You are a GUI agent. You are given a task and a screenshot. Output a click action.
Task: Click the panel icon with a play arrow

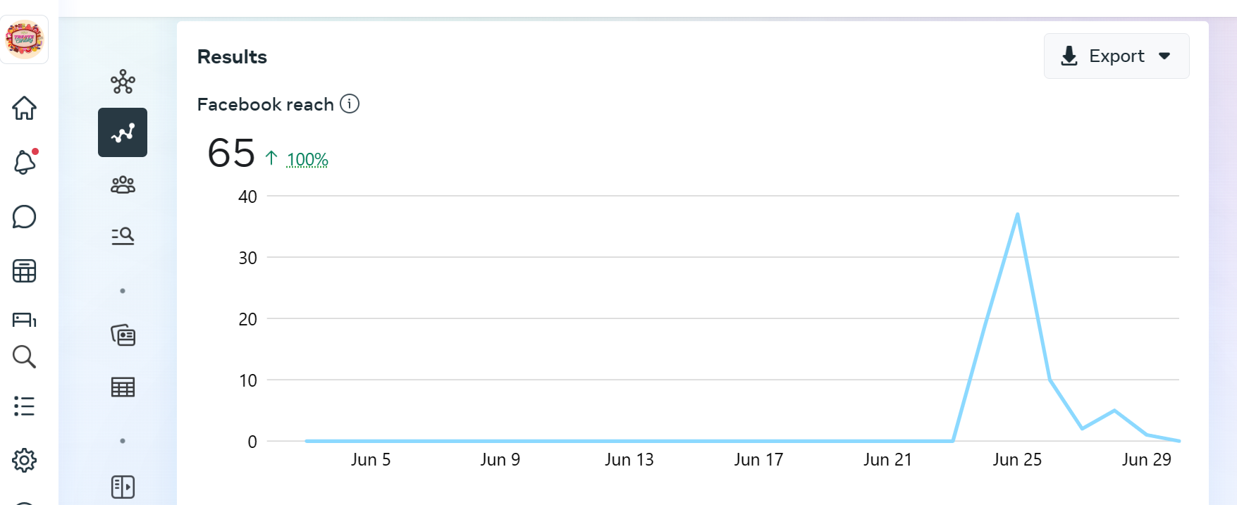(x=123, y=487)
